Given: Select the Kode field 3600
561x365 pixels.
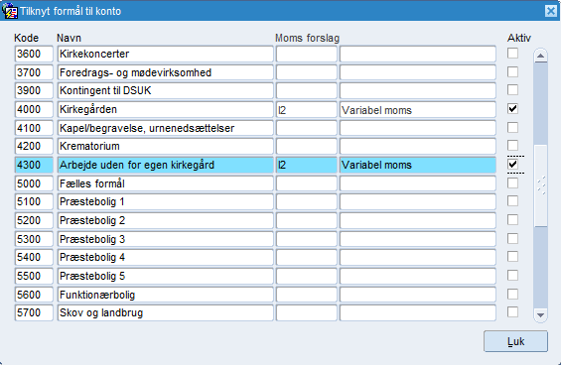Looking at the screenshot, I should pyautogui.click(x=34, y=54).
